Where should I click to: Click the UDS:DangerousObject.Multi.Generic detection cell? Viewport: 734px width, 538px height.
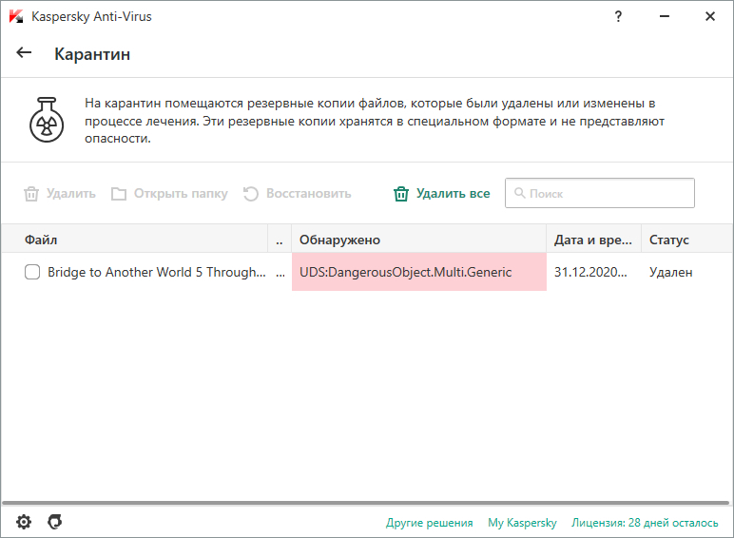[419, 272]
